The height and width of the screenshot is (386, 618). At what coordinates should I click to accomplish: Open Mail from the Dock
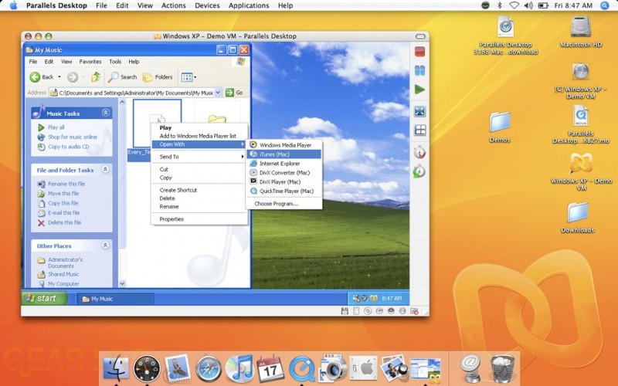click(x=178, y=368)
